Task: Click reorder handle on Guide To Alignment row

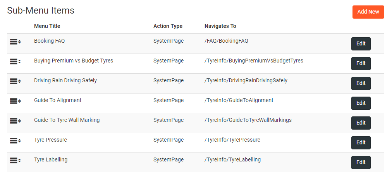Action: click(x=15, y=101)
